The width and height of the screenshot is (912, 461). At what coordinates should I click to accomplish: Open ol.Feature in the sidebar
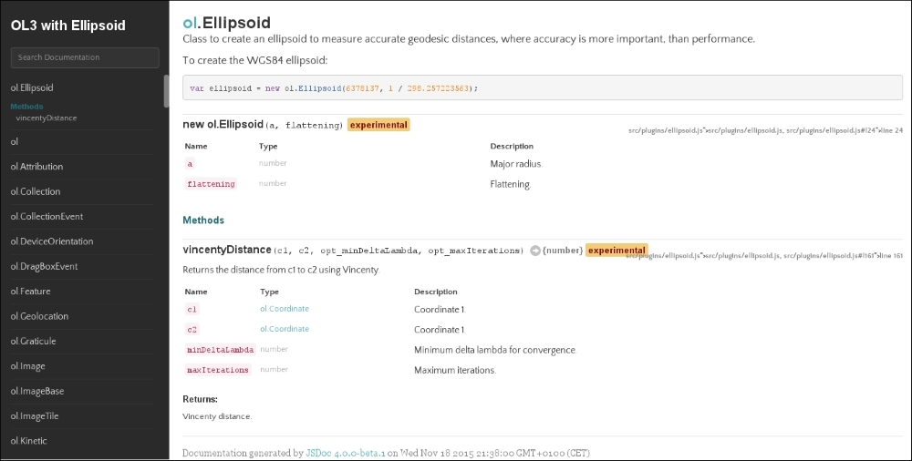point(30,292)
